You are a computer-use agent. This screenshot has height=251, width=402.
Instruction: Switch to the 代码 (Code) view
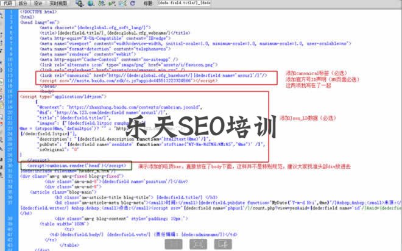pyautogui.click(x=8, y=3)
